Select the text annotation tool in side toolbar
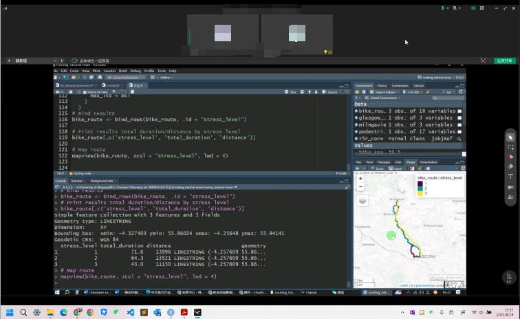 click(510, 176)
